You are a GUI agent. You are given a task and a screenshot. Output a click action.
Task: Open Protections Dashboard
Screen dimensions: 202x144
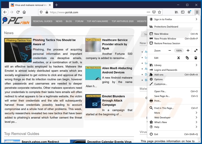(x=174, y=27)
